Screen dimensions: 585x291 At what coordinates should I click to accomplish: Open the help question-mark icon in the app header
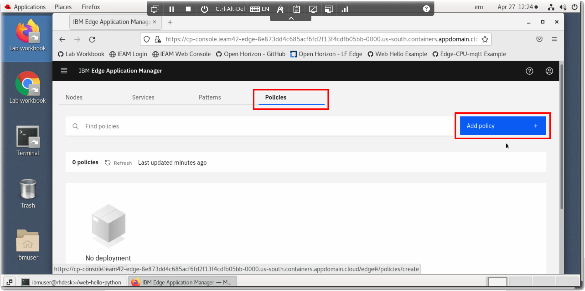(x=530, y=71)
